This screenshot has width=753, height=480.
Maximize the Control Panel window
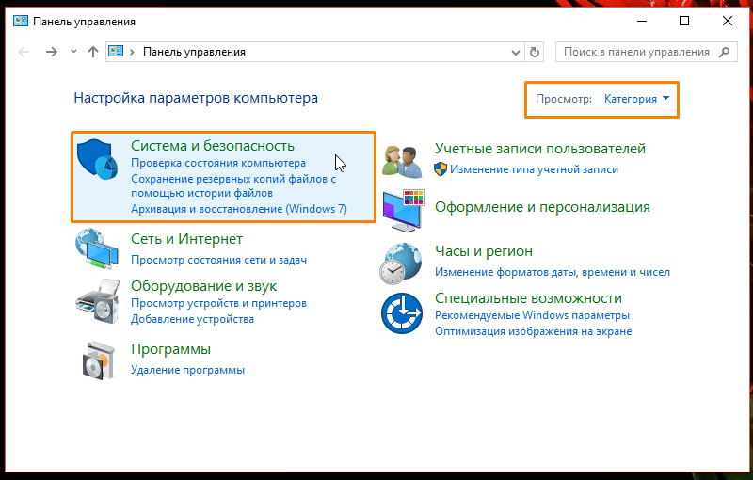point(684,21)
